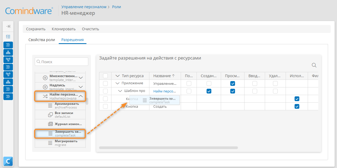Screen dimensions: 337x168
Task: Switch to the Свойства роли tab
Action: click(x=42, y=40)
